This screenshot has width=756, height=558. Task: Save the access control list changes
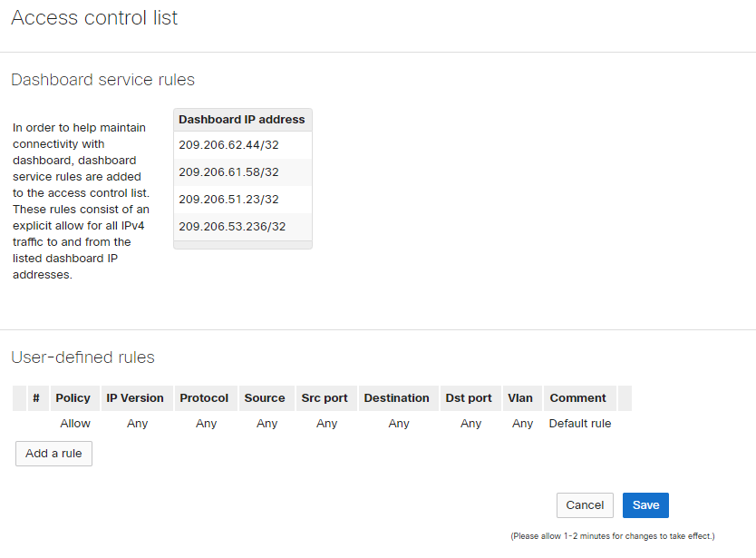645,505
